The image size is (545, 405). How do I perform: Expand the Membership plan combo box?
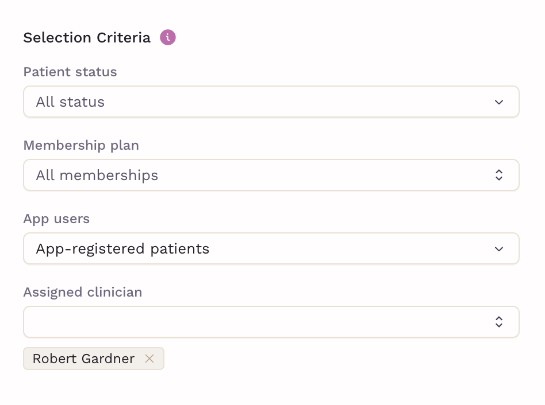(x=271, y=175)
